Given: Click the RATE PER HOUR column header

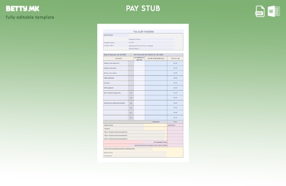Looking at the screenshot, I should pyautogui.click(x=156, y=59).
